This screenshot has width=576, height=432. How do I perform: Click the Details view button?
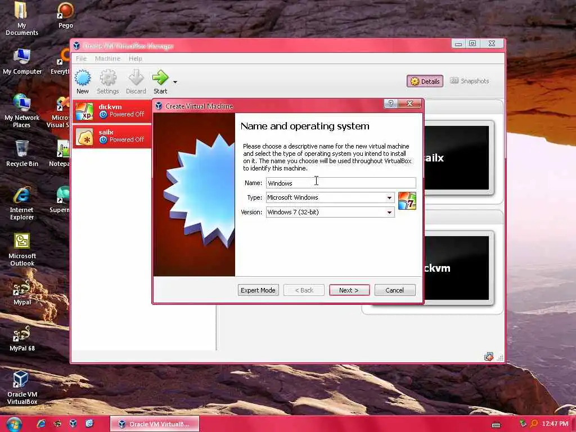[x=425, y=81]
